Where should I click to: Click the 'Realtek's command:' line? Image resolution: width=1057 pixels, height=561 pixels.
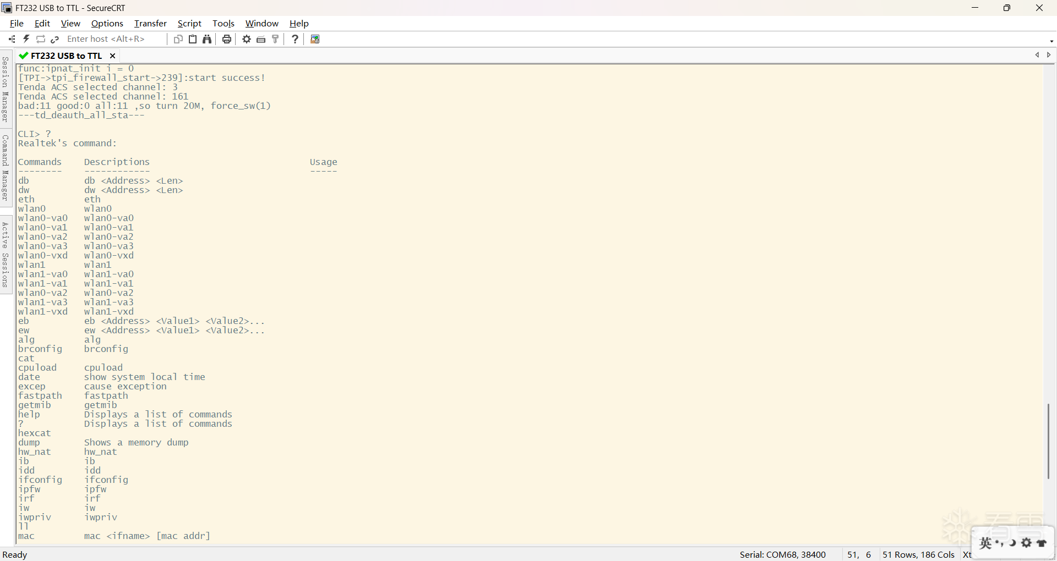point(68,143)
